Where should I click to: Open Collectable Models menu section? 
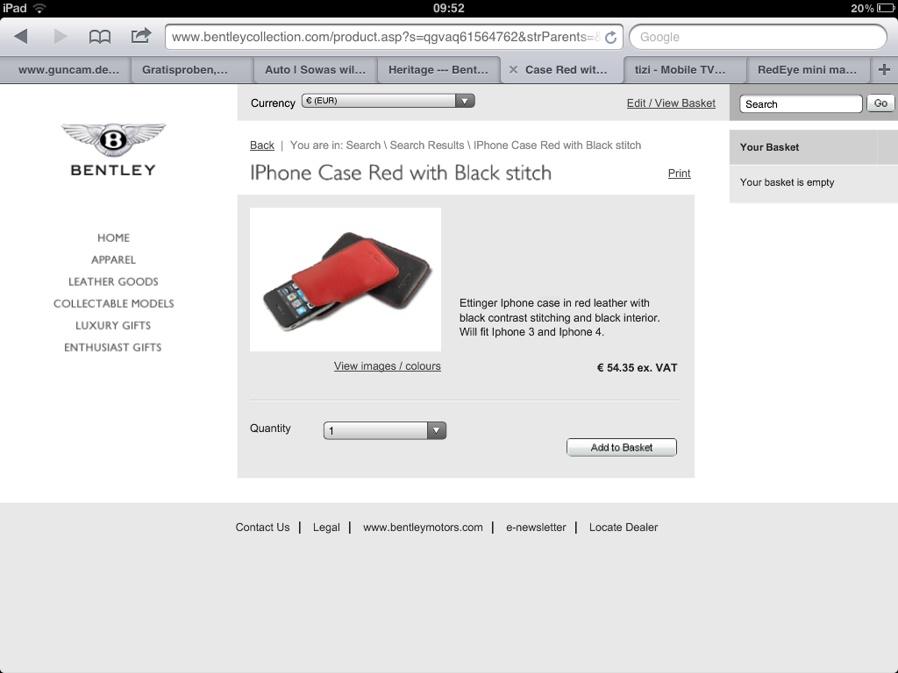113,303
